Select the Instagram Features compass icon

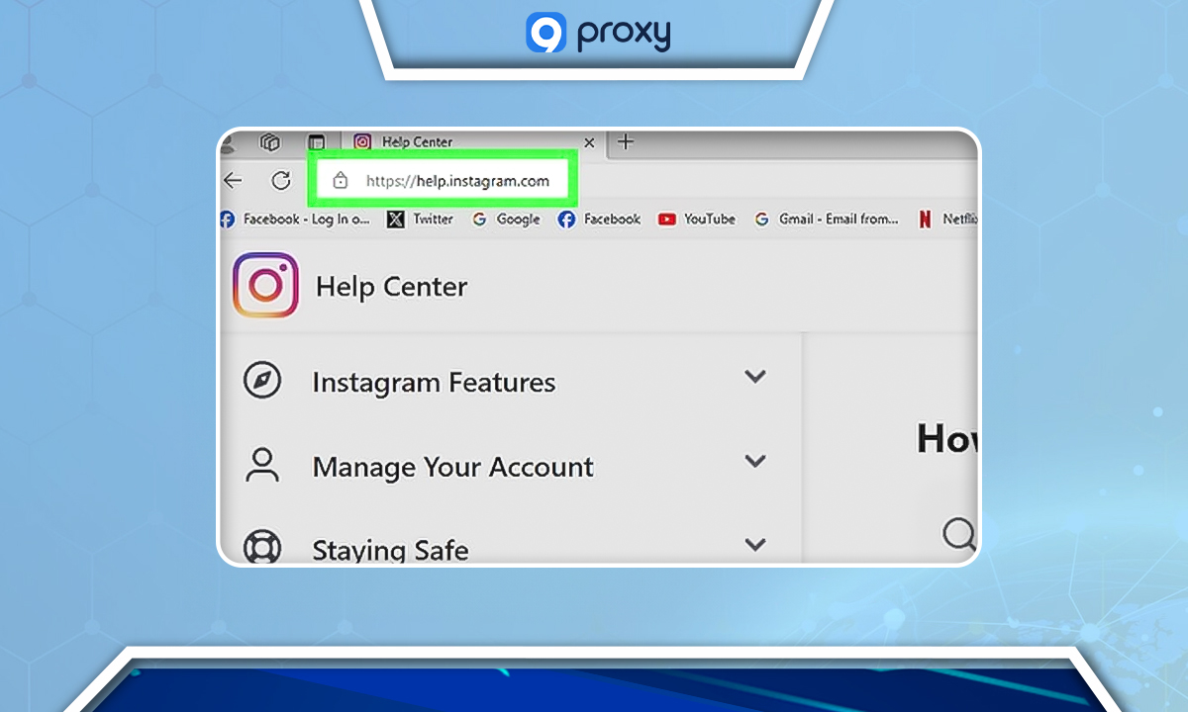click(x=262, y=379)
